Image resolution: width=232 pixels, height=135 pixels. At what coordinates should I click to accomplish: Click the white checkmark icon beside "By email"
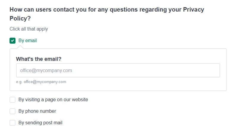tap(12, 41)
